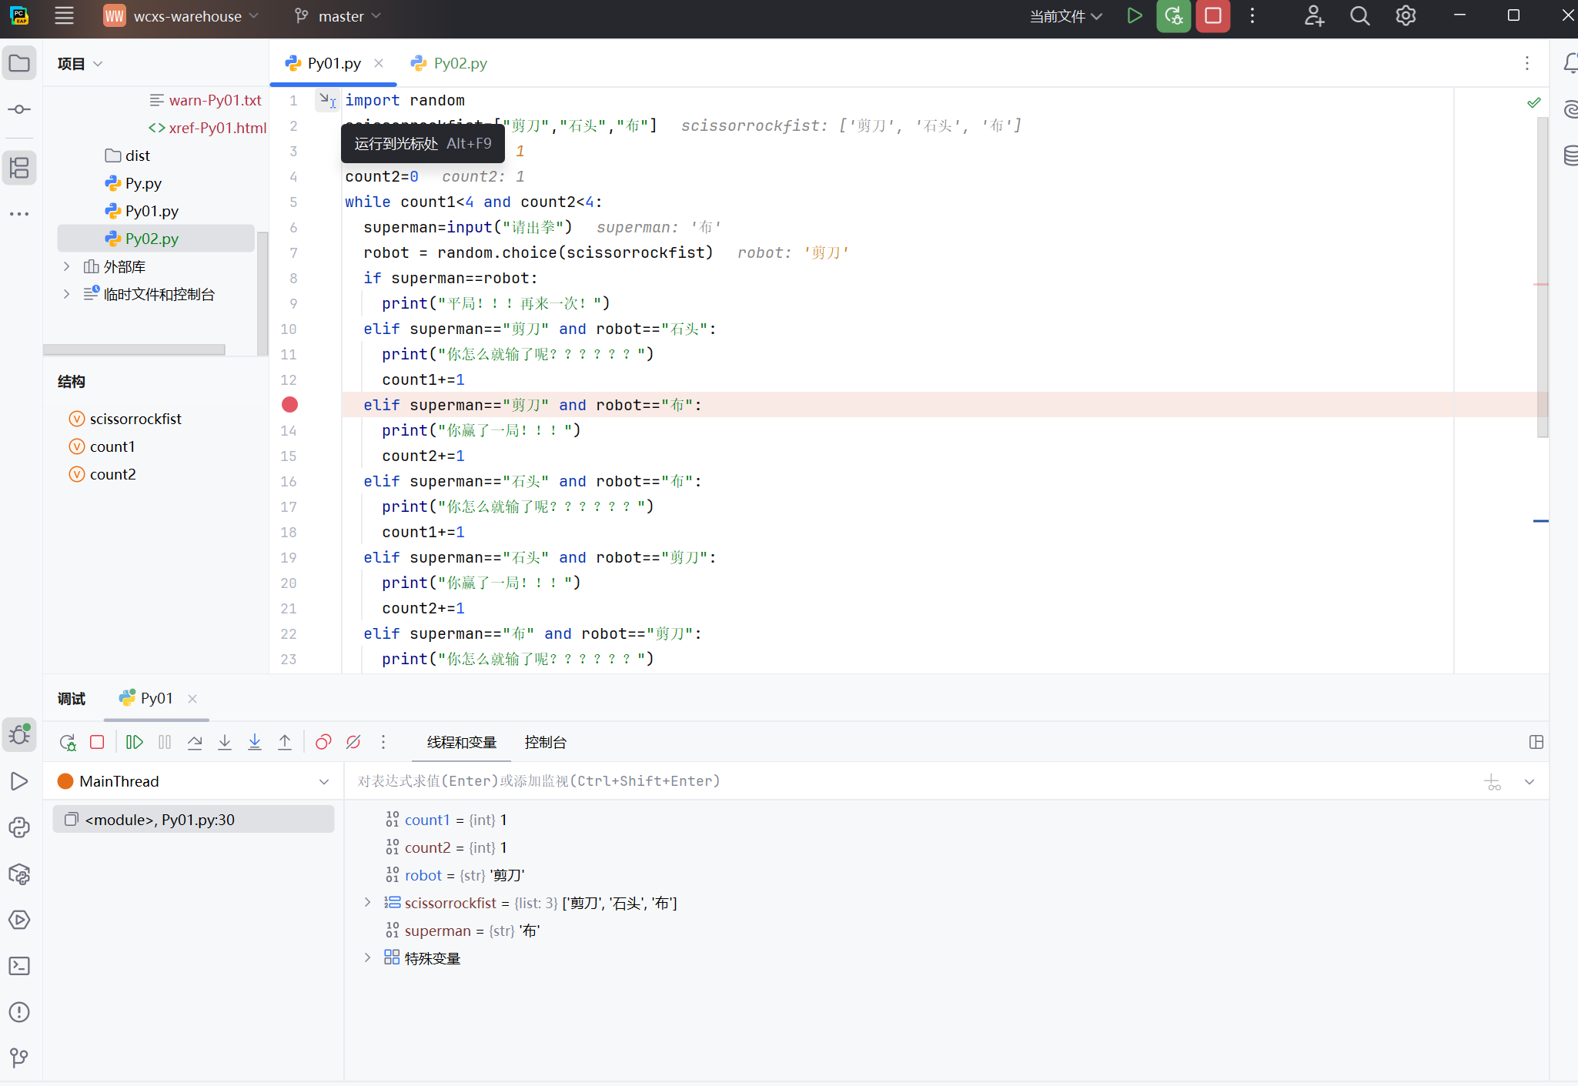Click the 当前文件 run configuration selector
1578x1086 pixels.
click(x=1065, y=16)
